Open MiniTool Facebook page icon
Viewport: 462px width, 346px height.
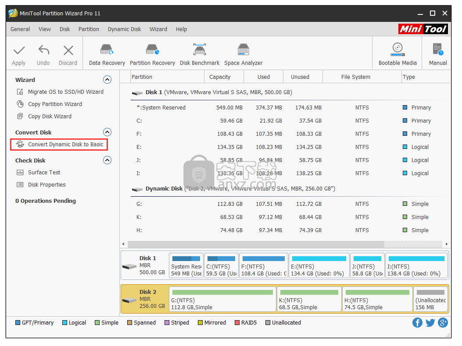[417, 323]
